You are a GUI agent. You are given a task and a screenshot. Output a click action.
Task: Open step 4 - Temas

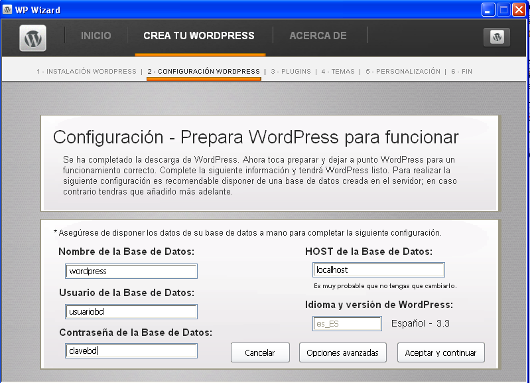(338, 71)
